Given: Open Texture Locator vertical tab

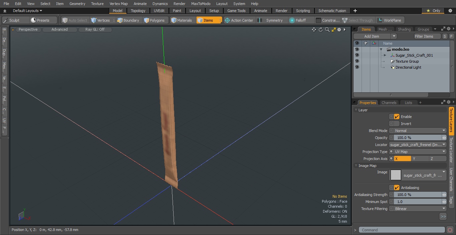Looking at the screenshot, I should (451, 150).
